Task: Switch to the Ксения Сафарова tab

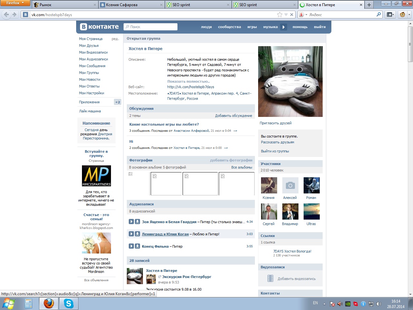Action: (x=131, y=5)
